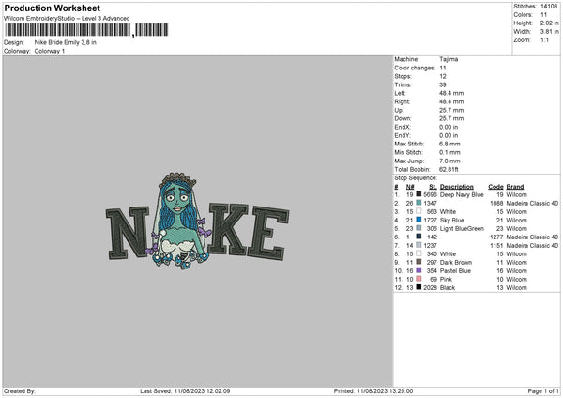
Task: Click the Height value '2.02 in'
Action: (x=549, y=23)
